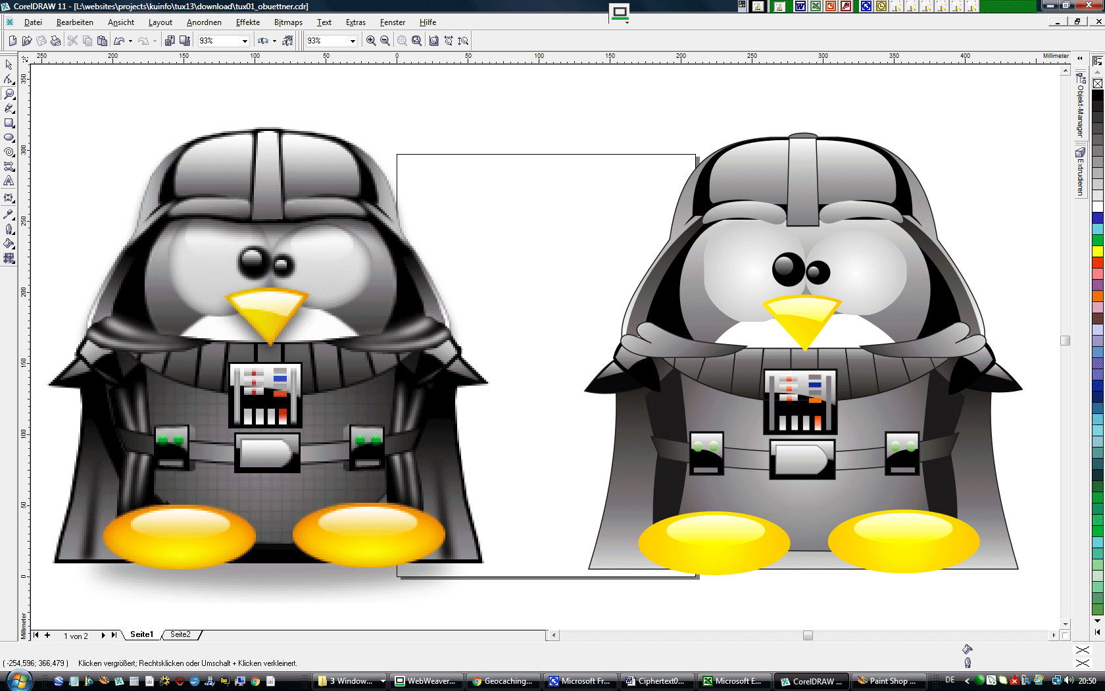This screenshot has width=1105, height=691.
Task: Click the Paste icon
Action: point(102,41)
